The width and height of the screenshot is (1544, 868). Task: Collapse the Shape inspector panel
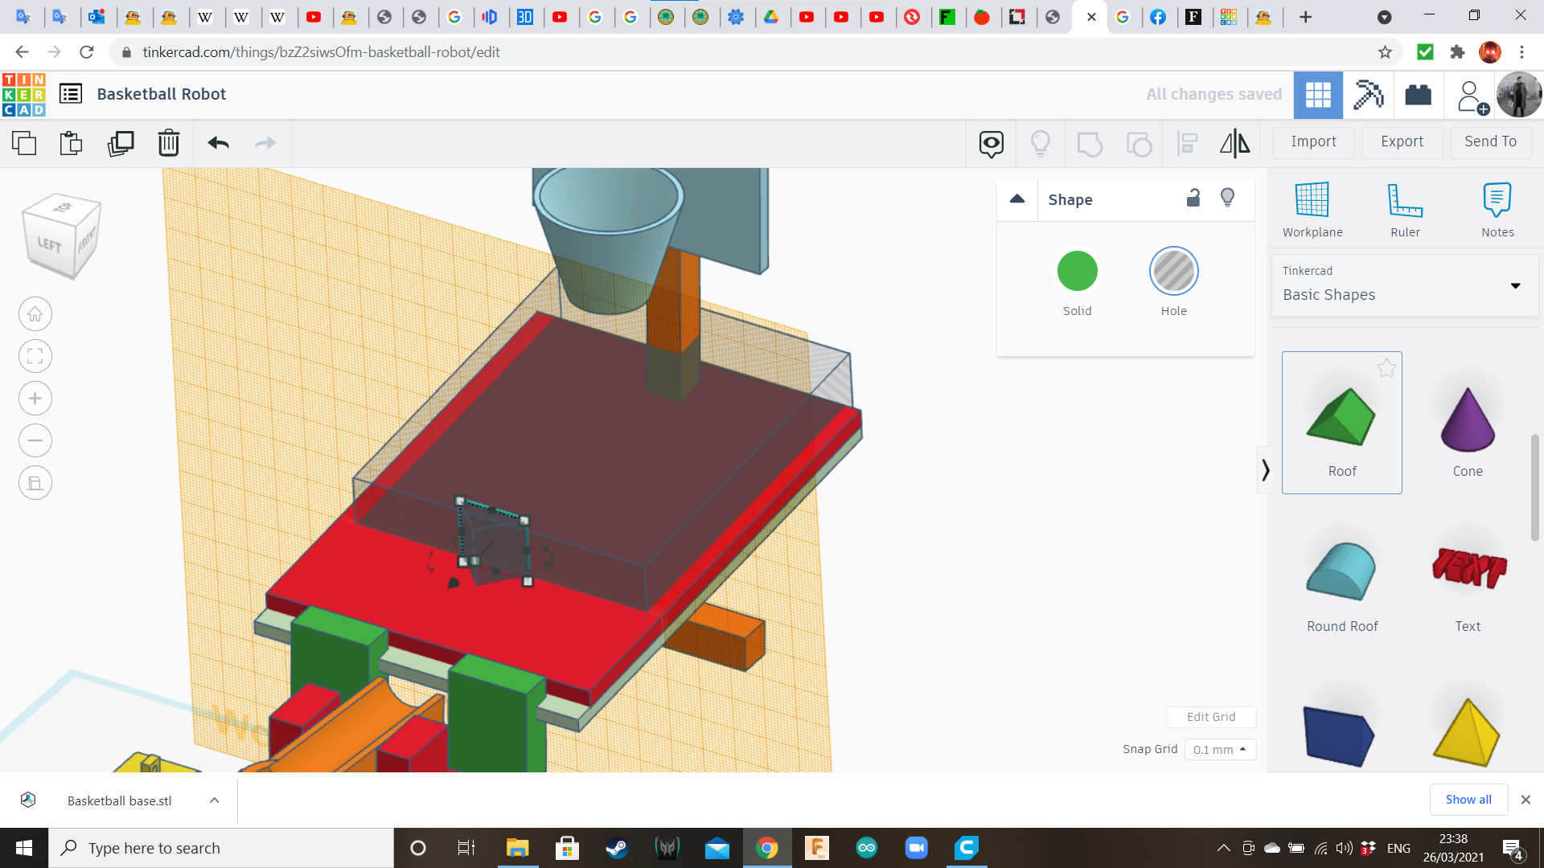tap(1016, 199)
